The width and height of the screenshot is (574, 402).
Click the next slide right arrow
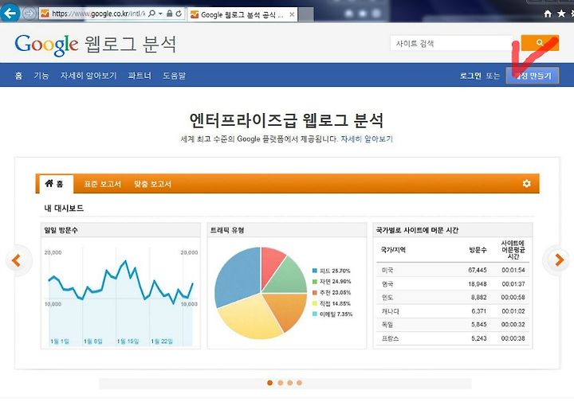click(559, 260)
